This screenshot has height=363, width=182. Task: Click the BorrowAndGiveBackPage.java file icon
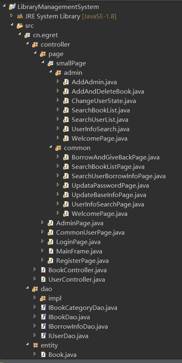coord(66,157)
